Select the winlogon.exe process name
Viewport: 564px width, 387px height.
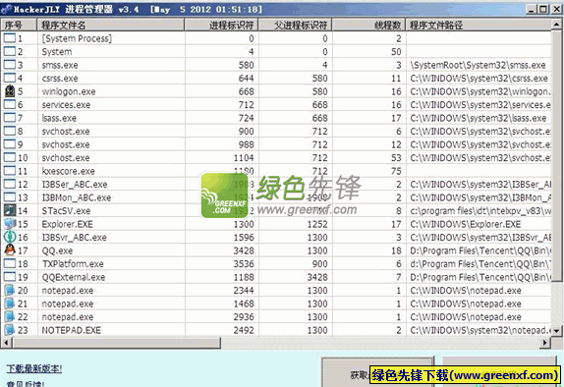pyautogui.click(x=69, y=91)
